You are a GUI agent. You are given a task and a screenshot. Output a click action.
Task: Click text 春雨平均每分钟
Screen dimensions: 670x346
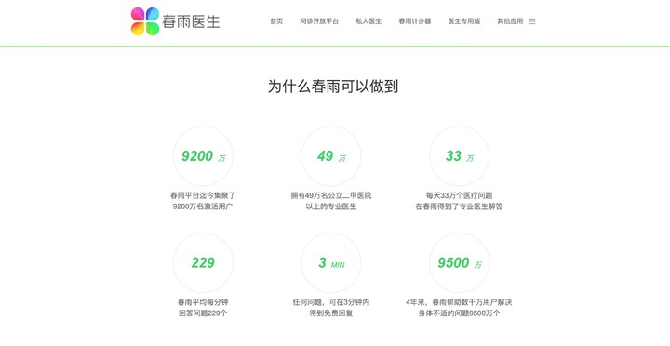click(203, 302)
